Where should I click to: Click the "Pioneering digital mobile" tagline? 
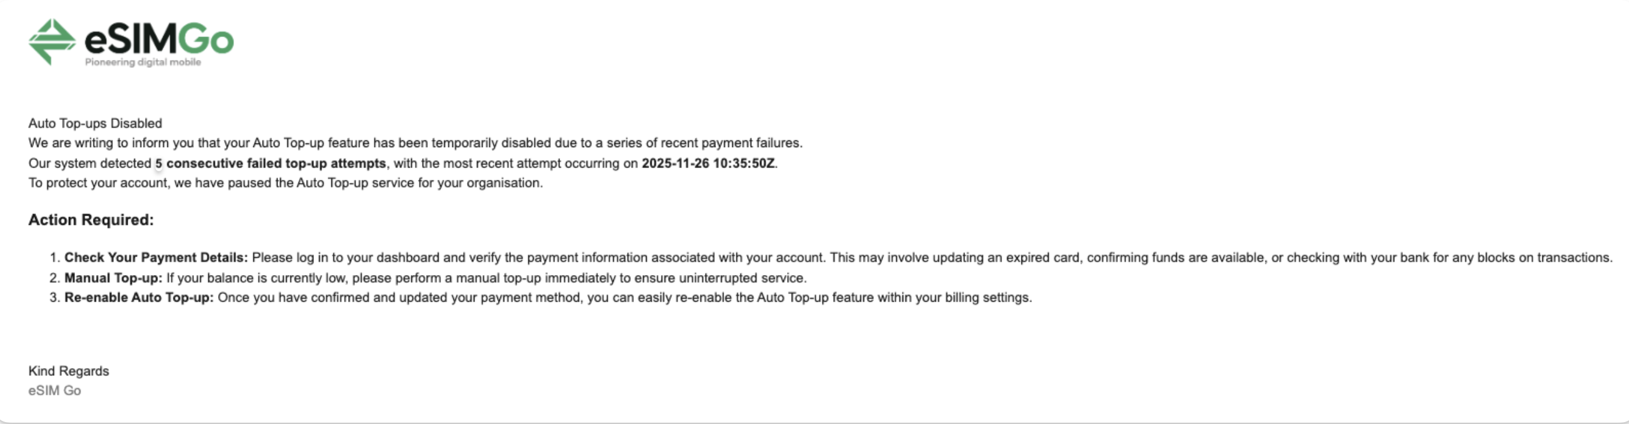click(x=143, y=62)
